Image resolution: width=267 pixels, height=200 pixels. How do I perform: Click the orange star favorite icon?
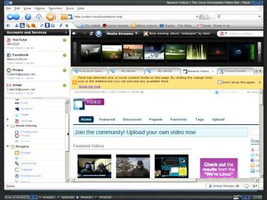pos(51,17)
